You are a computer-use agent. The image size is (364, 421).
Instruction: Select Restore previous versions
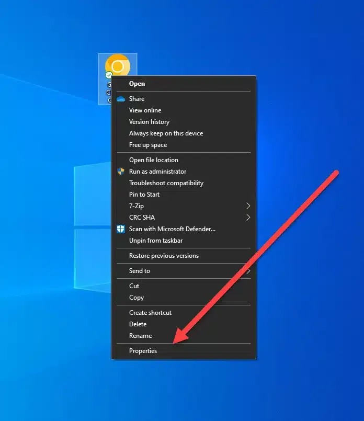[x=164, y=256]
